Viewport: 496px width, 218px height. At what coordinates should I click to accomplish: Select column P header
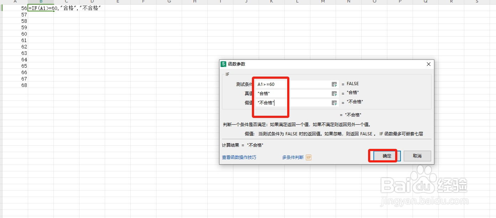point(400,2)
